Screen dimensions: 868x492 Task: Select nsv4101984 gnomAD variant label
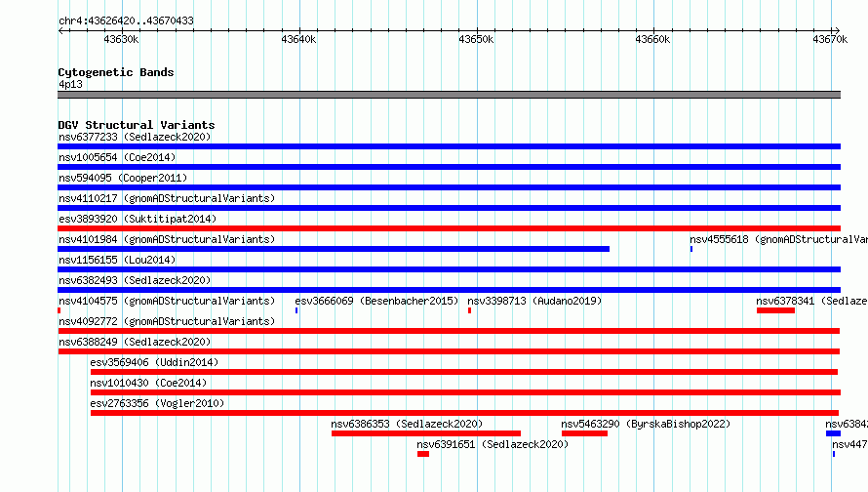[167, 239]
